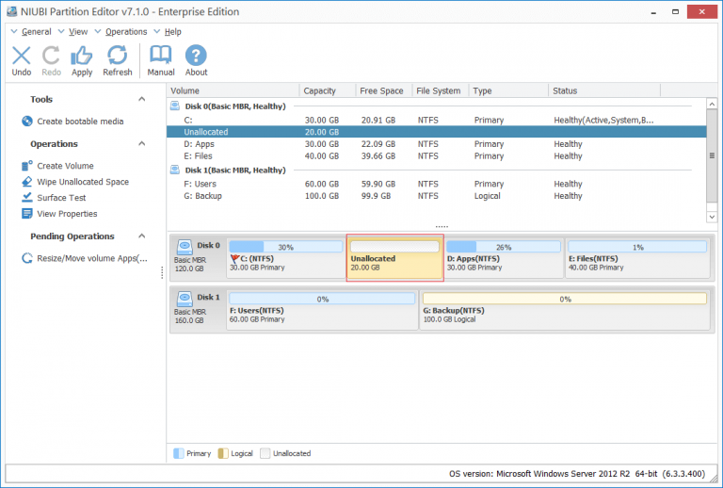Click the Redo toolbar icon

(51, 56)
